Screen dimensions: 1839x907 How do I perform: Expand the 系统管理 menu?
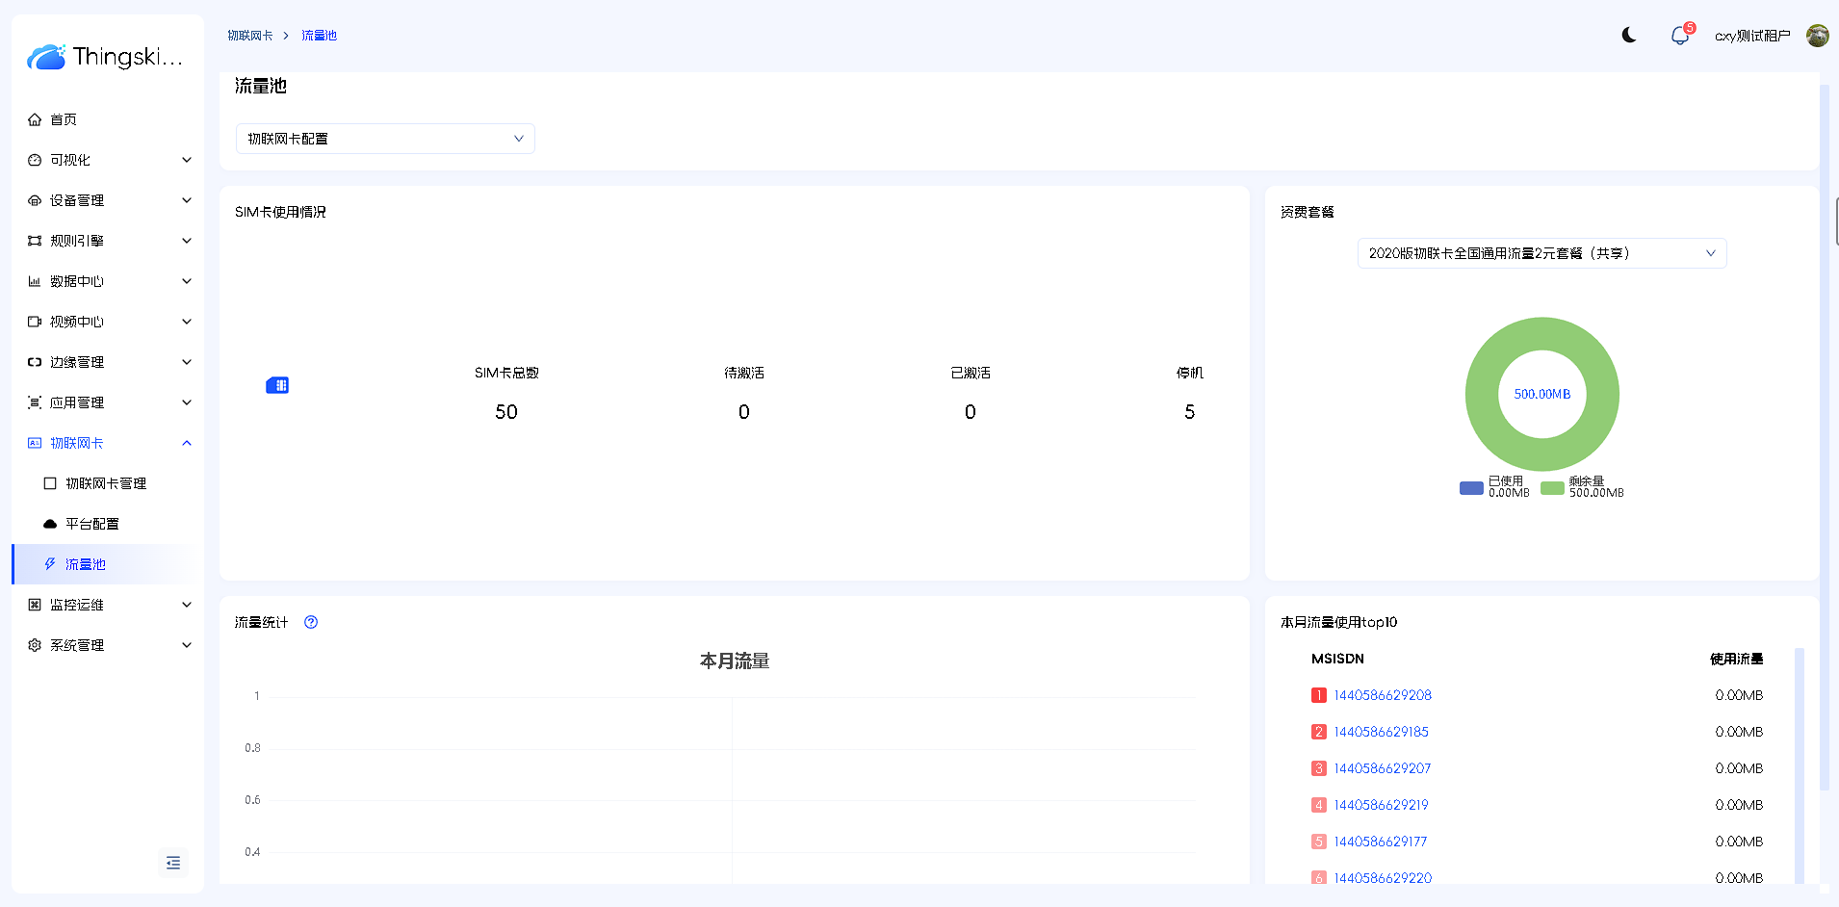(108, 645)
